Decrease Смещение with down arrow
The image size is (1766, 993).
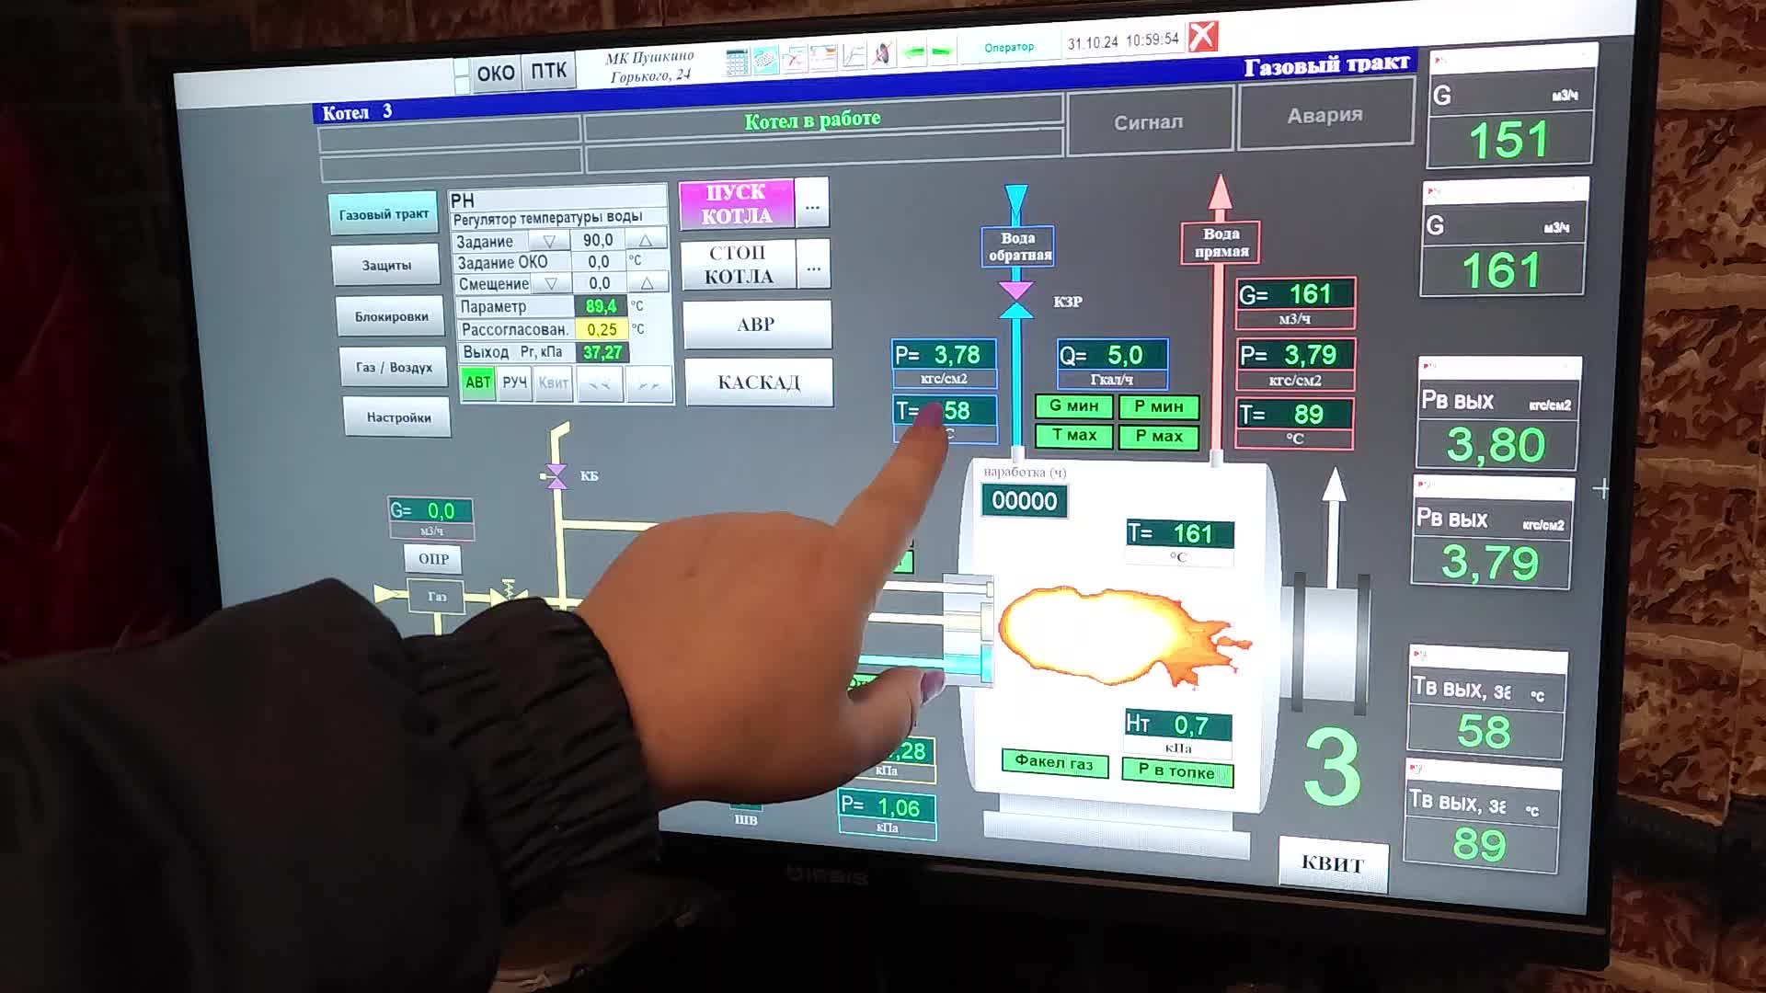551,283
